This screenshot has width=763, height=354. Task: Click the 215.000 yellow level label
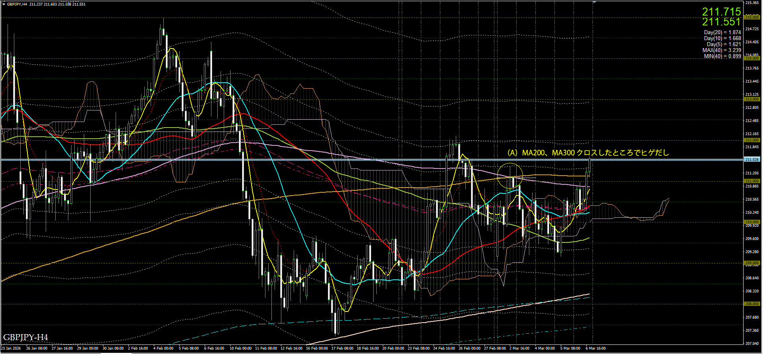(752, 17)
